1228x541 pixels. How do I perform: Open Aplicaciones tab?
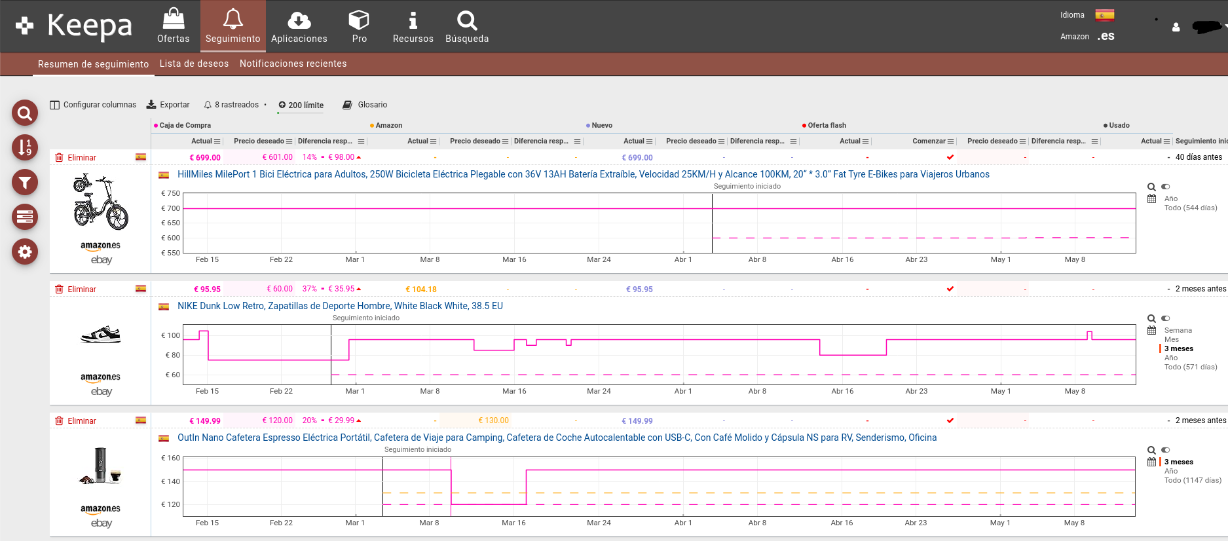coord(299,26)
